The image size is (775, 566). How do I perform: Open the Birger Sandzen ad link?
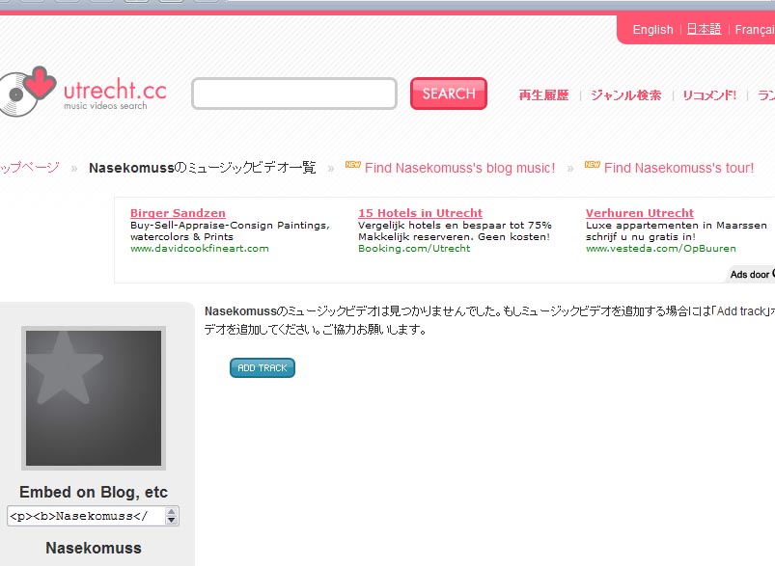(x=178, y=213)
